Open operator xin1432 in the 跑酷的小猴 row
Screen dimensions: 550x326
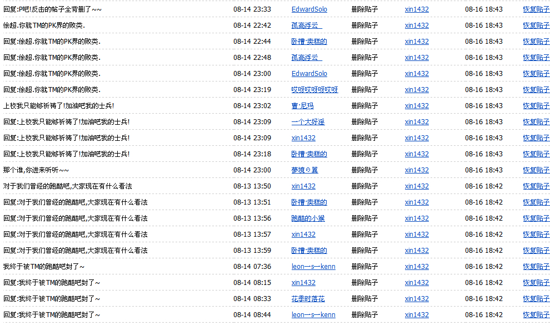point(417,219)
